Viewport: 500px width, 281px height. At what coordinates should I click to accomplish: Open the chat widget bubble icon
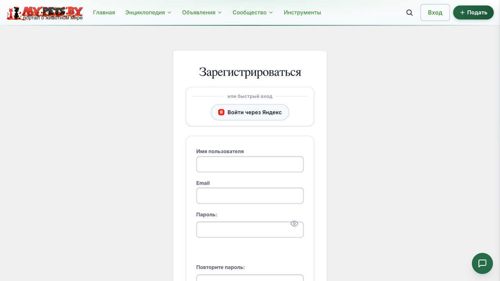[x=482, y=263]
